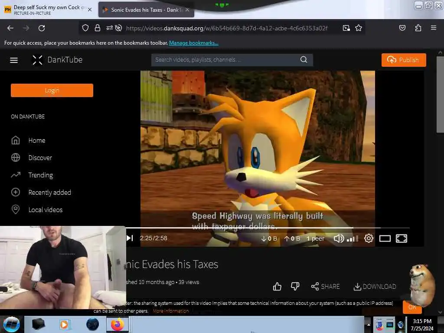Click the 2:25/2:58 time display
This screenshot has width=444, height=333.
pos(153,238)
